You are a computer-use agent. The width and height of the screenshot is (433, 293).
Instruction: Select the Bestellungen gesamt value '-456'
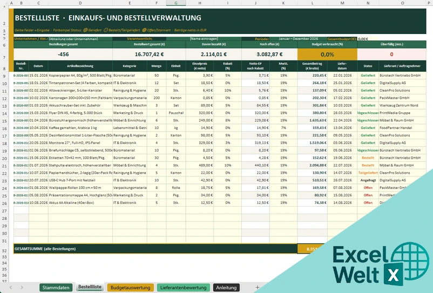(x=63, y=54)
